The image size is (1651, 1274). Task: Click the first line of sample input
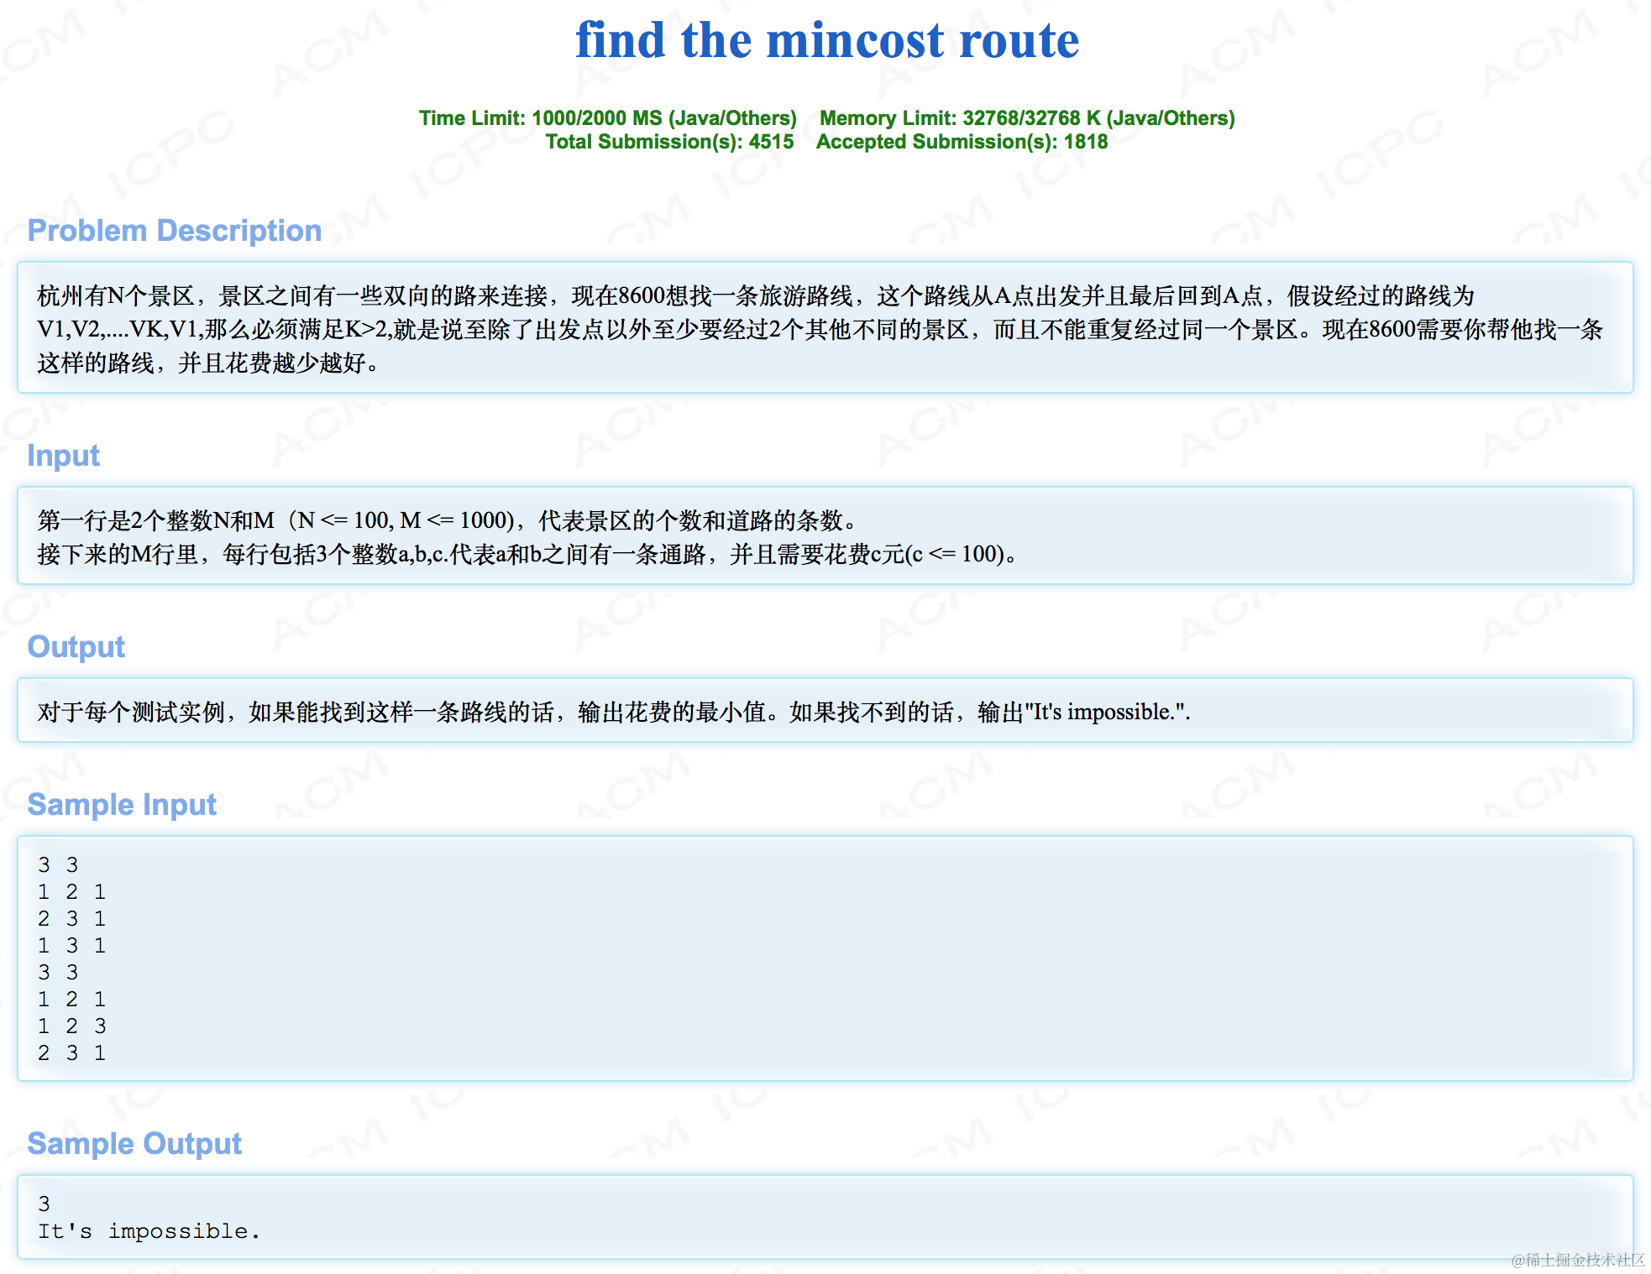[x=58, y=864]
